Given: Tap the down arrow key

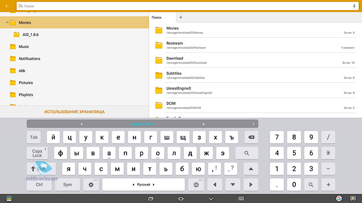Looking at the screenshot, I should click(232, 184).
